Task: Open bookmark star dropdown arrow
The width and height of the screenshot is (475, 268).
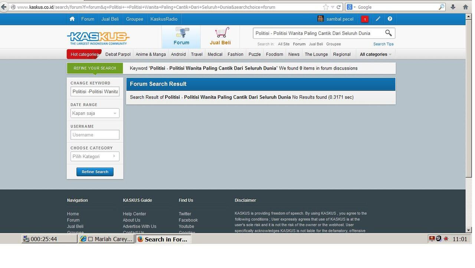Action: click(332, 7)
